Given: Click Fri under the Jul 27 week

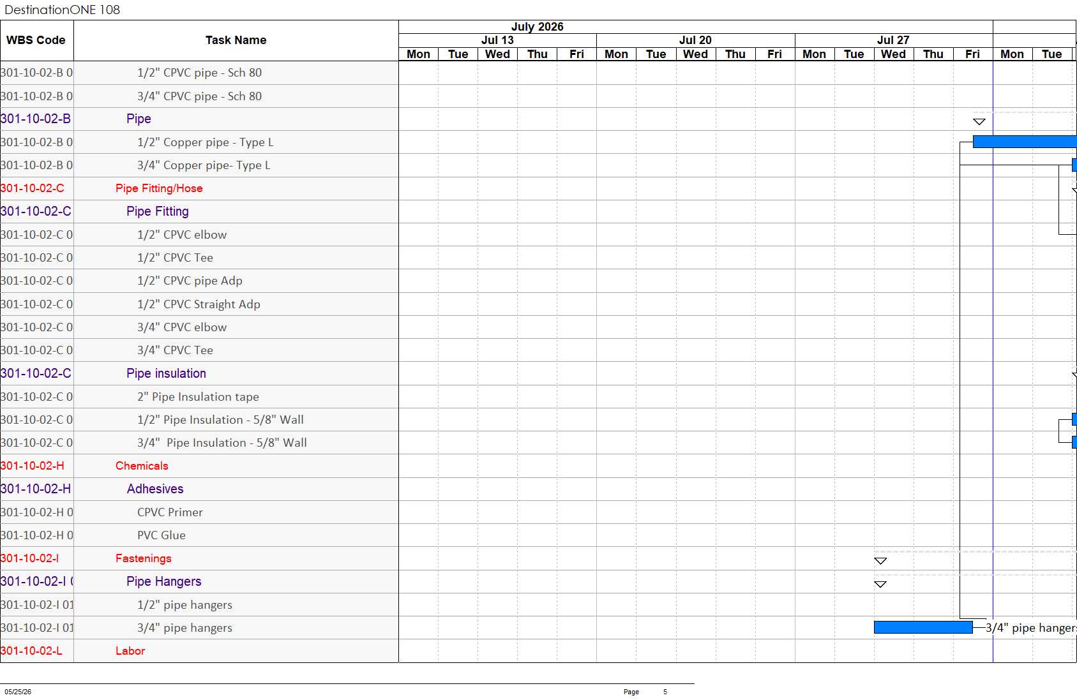Looking at the screenshot, I should [x=972, y=54].
